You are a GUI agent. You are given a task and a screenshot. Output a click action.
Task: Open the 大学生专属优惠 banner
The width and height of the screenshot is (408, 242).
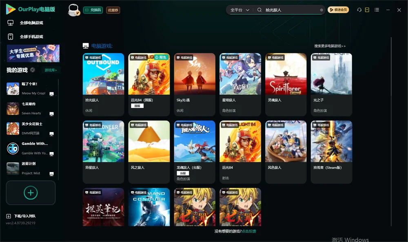[x=33, y=53]
